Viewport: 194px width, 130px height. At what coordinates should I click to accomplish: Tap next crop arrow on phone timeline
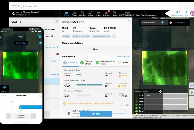[x=33, y=116]
